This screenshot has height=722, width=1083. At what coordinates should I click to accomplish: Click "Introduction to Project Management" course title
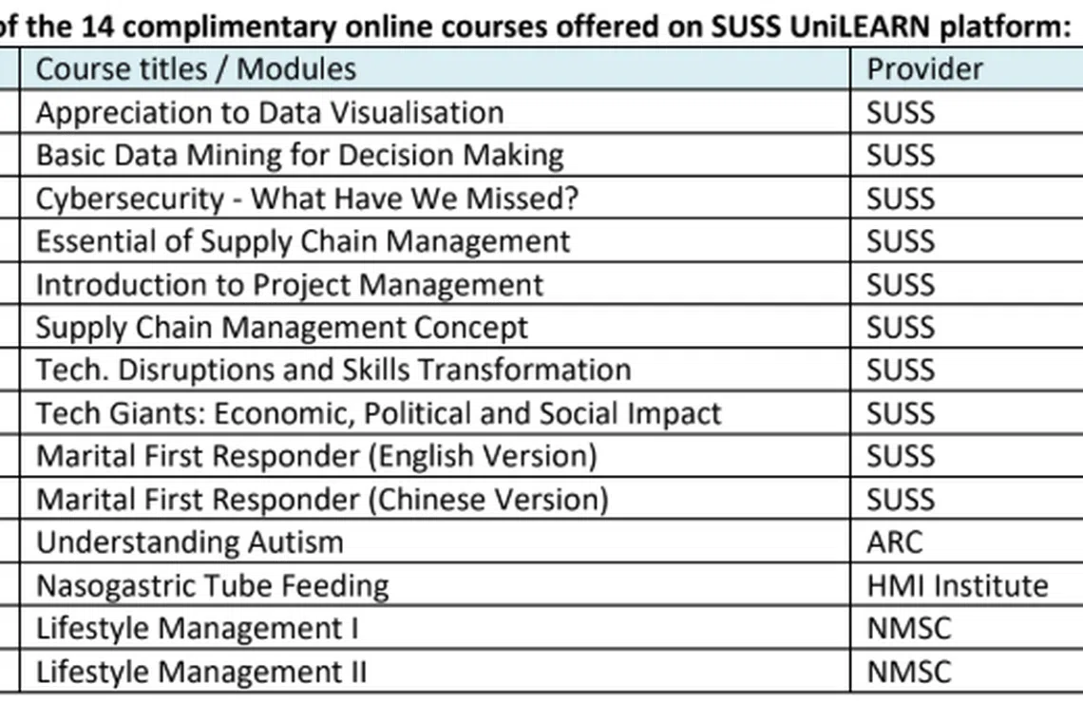[x=290, y=285]
